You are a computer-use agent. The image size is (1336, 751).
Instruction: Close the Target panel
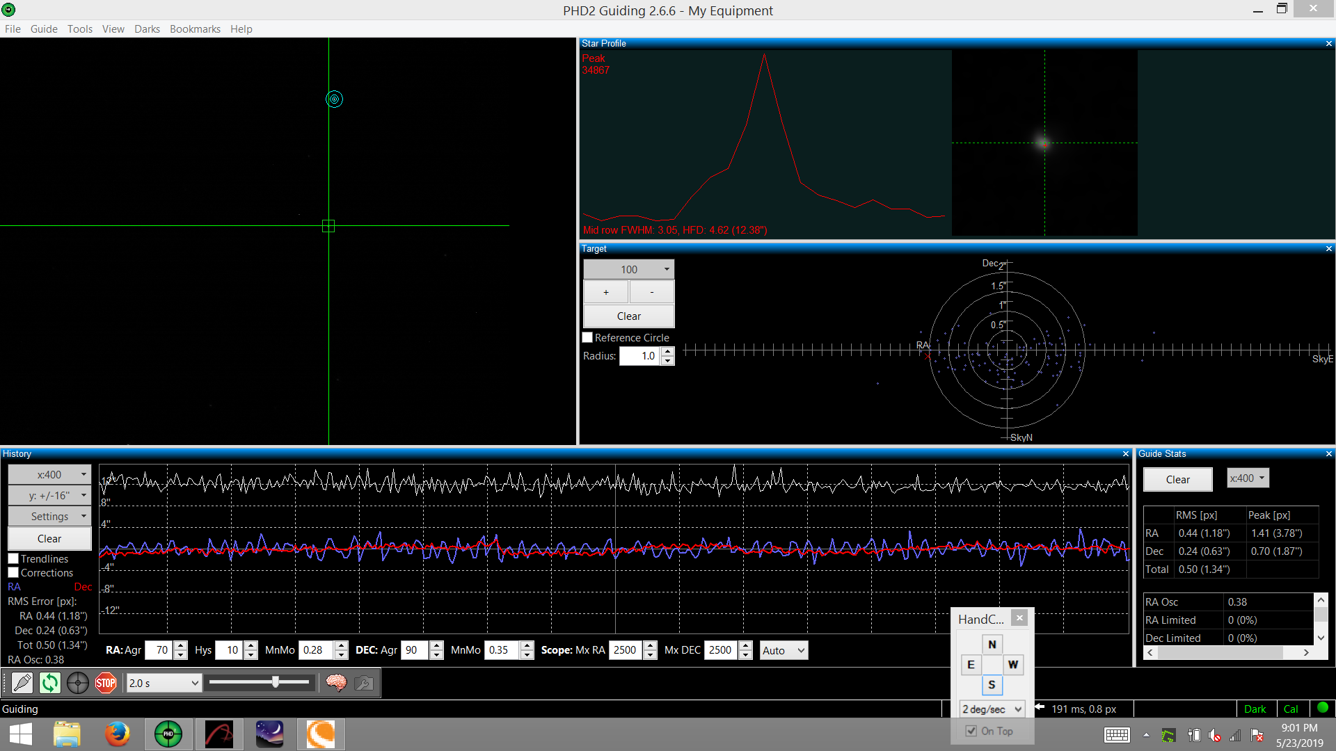click(x=1328, y=248)
